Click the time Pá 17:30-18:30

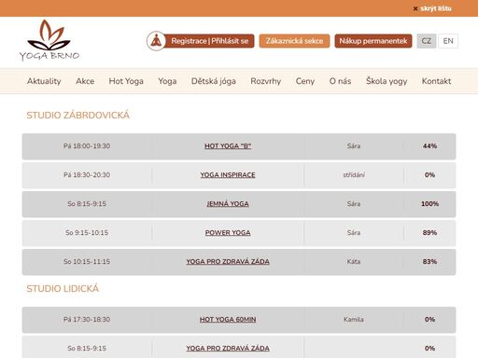pyautogui.click(x=87, y=320)
